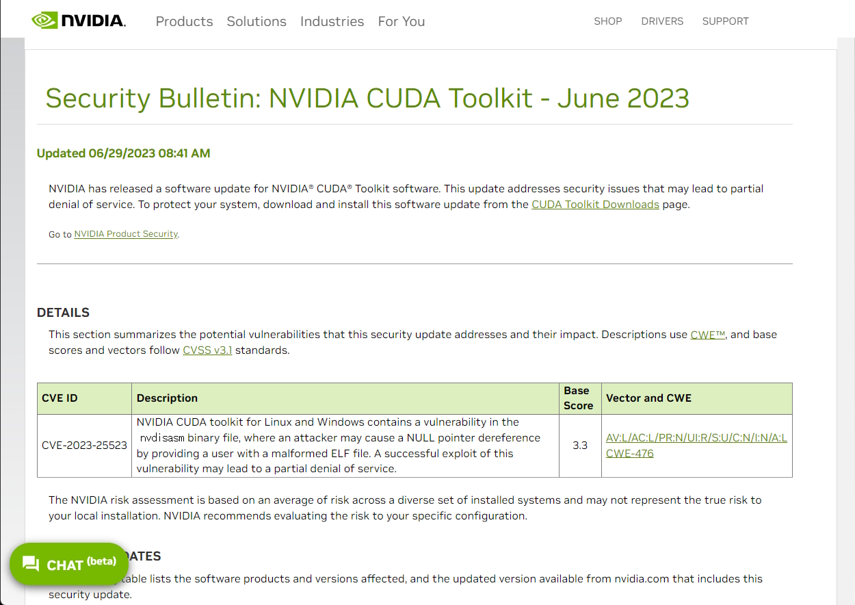The height and width of the screenshot is (605, 855).
Task: Open the CUDA Toolkit Downloads link
Action: tap(595, 204)
